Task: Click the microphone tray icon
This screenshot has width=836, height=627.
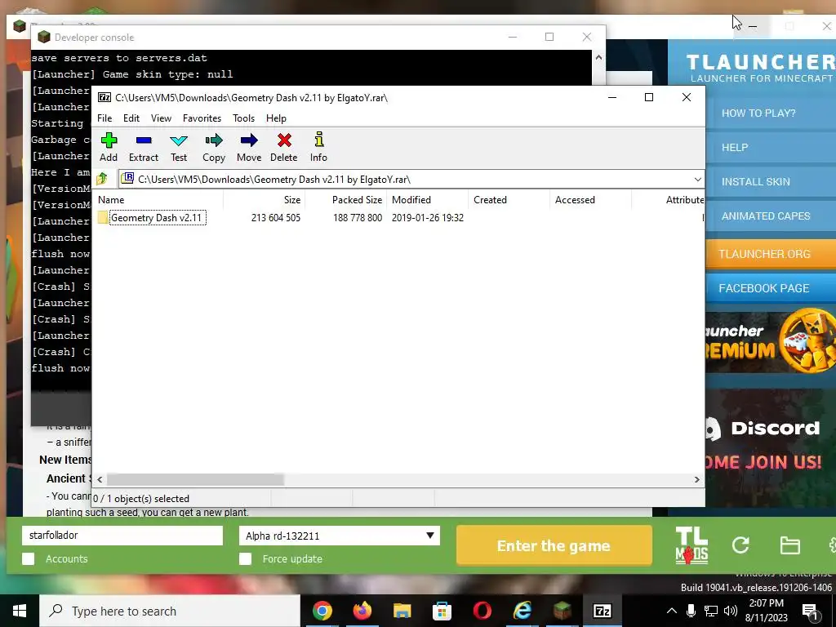Action: click(691, 611)
